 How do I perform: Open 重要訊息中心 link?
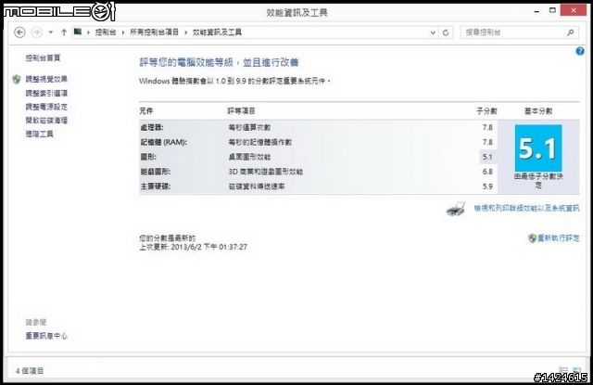[x=46, y=336]
